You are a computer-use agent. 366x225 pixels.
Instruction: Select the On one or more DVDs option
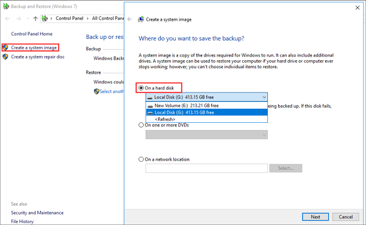[x=141, y=125]
